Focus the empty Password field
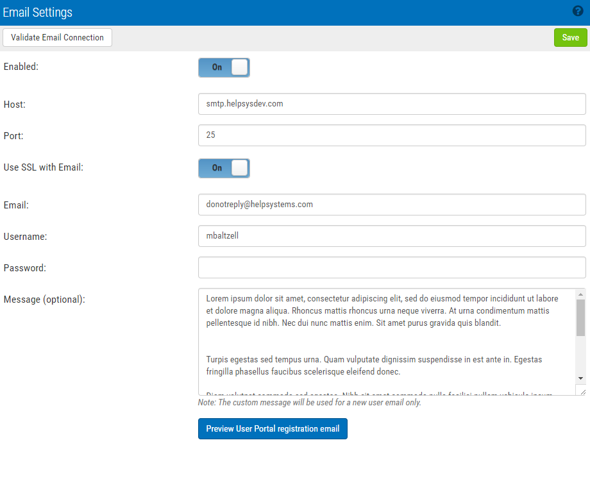This screenshot has width=590, height=481. tap(391, 267)
